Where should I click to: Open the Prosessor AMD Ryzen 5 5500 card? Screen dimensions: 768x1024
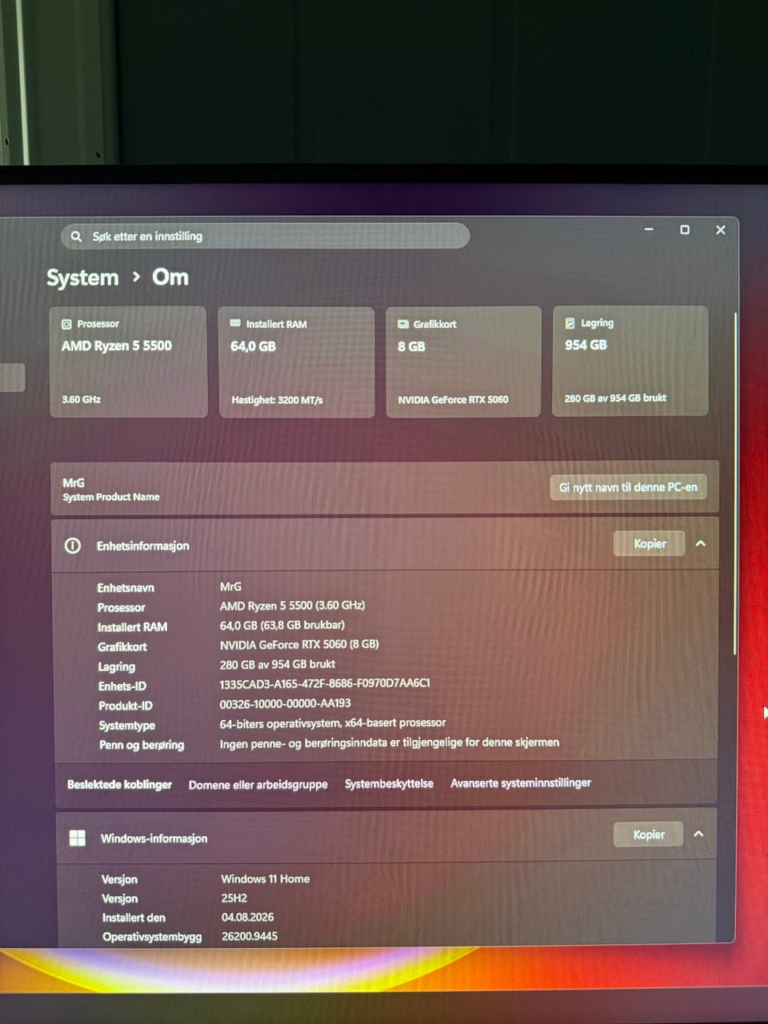coord(129,362)
